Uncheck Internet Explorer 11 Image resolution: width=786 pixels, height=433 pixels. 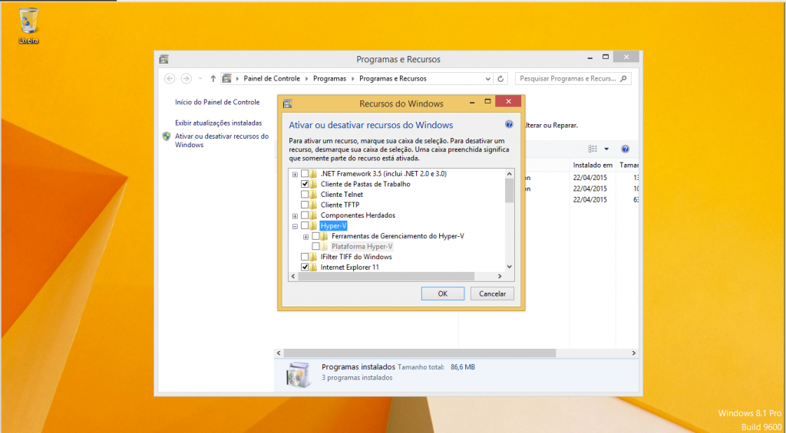(305, 267)
